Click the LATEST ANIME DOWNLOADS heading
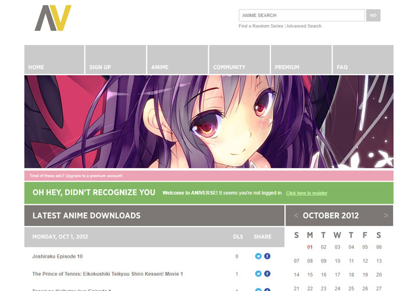This screenshot has width=407, height=291. coord(87,215)
